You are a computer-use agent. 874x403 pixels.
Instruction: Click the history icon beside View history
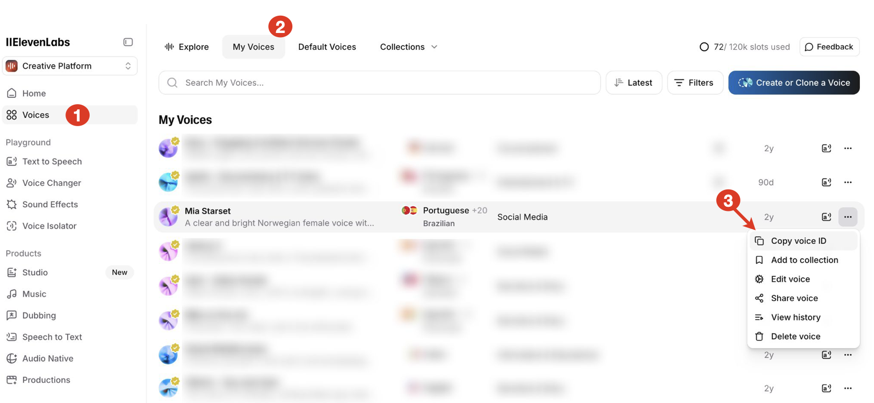pyautogui.click(x=759, y=317)
